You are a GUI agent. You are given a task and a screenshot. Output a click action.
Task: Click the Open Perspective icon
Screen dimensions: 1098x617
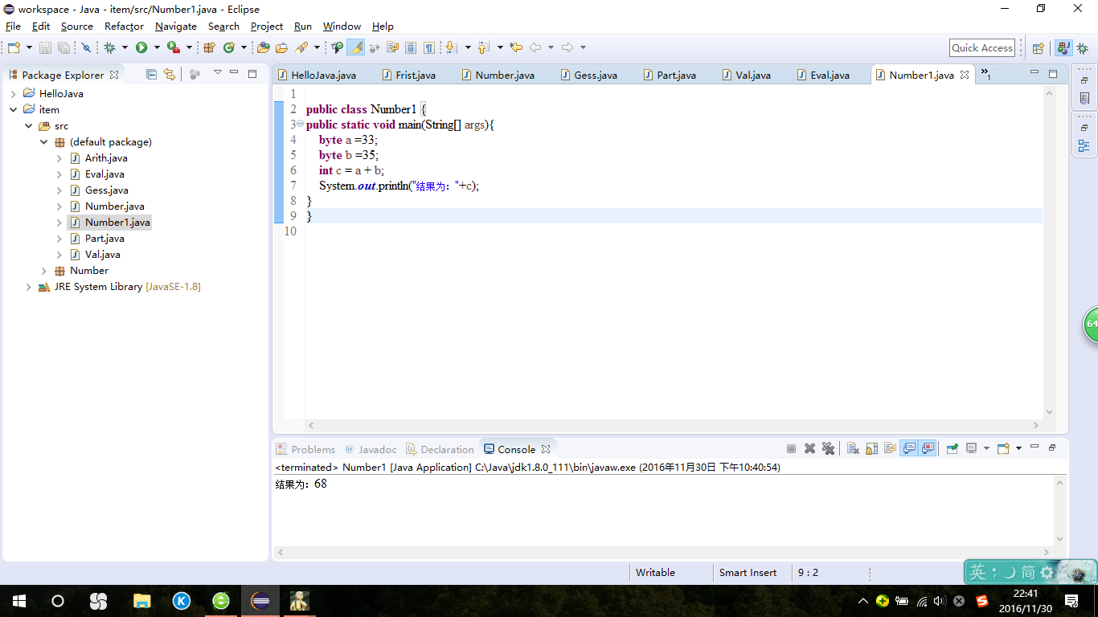[1038, 47]
